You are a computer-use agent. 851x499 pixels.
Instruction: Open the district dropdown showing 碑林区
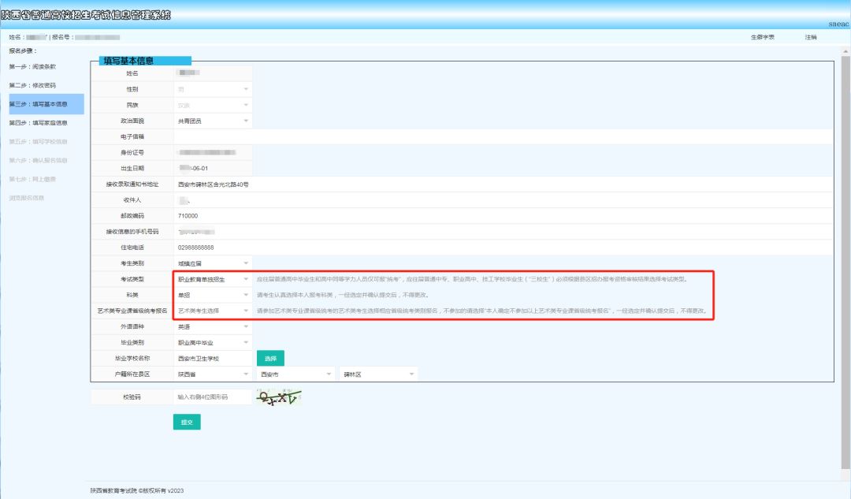[x=379, y=374]
